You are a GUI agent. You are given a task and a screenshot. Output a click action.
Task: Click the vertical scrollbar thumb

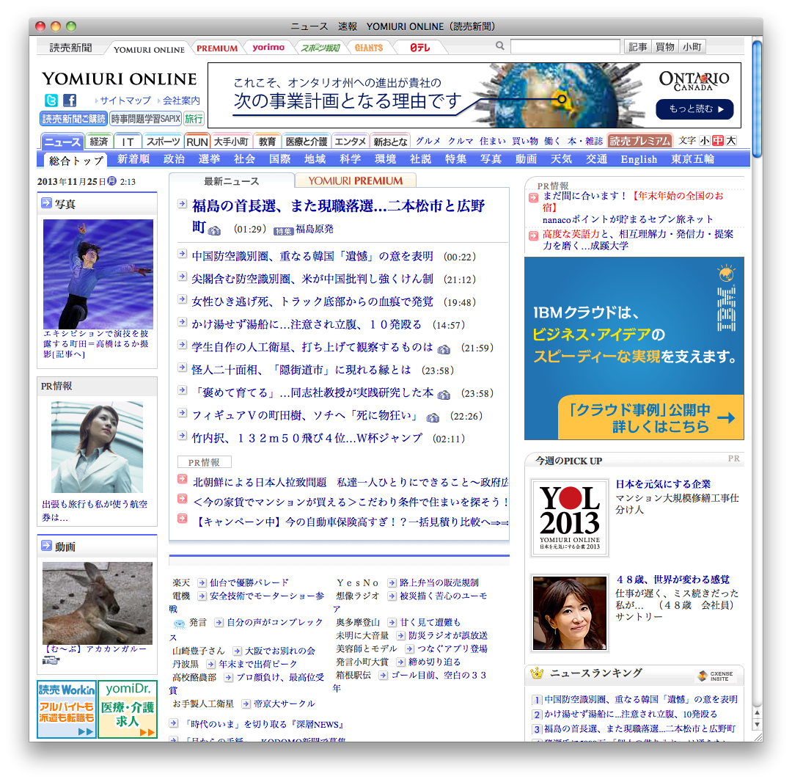tap(757, 99)
